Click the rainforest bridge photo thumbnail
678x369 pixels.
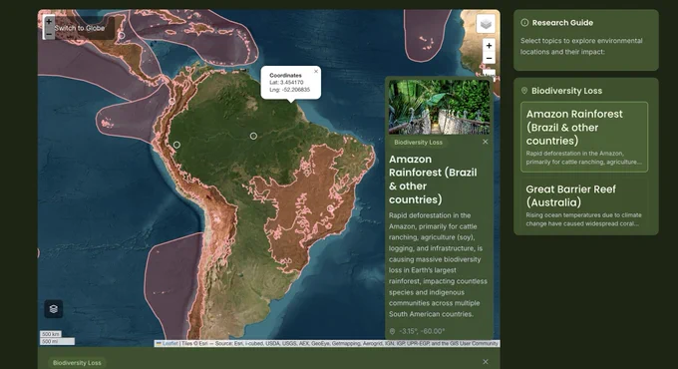coord(439,107)
